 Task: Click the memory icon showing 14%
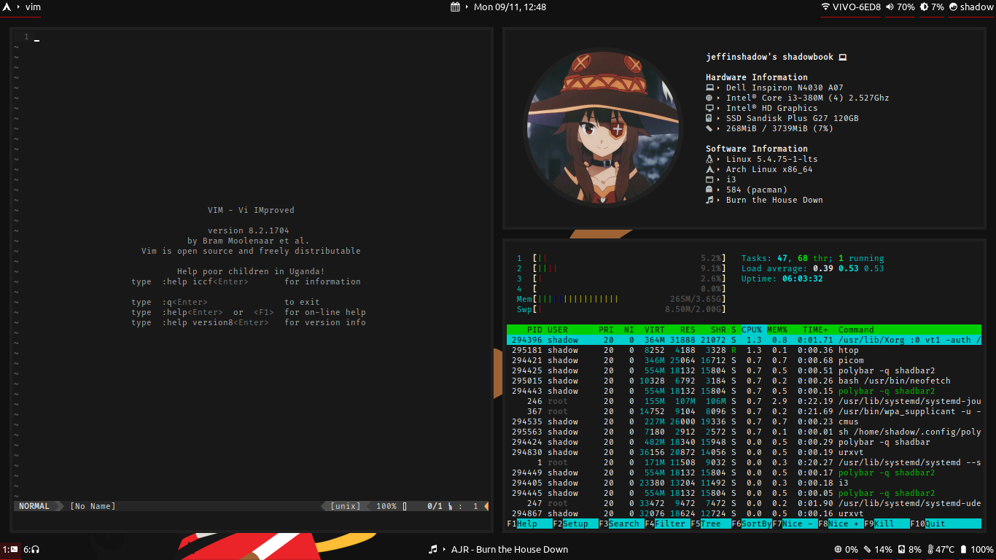pyautogui.click(x=867, y=549)
